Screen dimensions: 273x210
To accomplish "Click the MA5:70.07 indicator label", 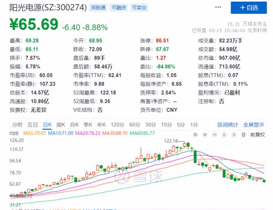I will tap(34, 133).
